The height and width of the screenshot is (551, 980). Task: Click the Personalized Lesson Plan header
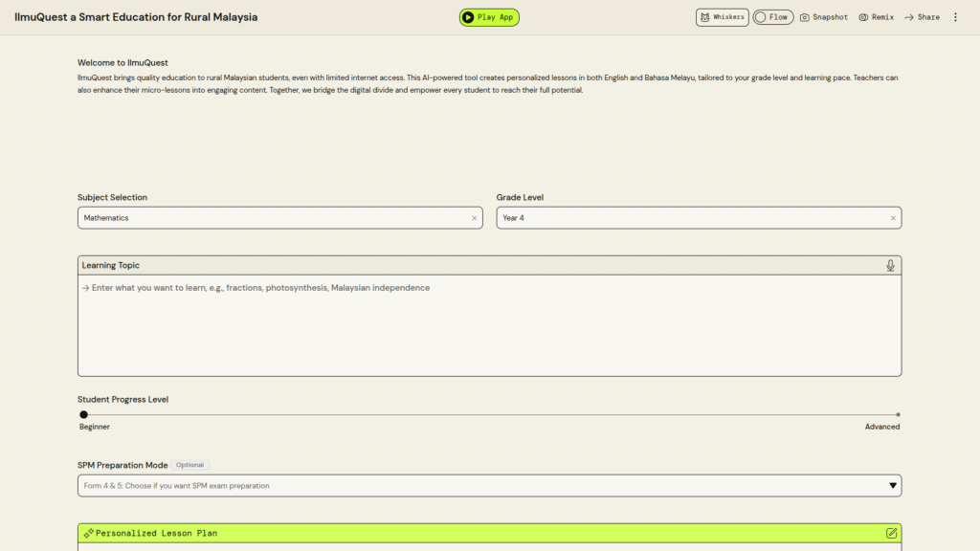pos(479,533)
